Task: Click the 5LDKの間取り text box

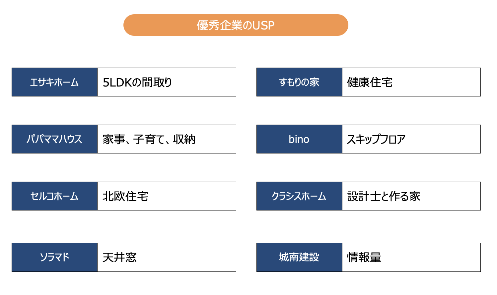Action: (x=167, y=82)
